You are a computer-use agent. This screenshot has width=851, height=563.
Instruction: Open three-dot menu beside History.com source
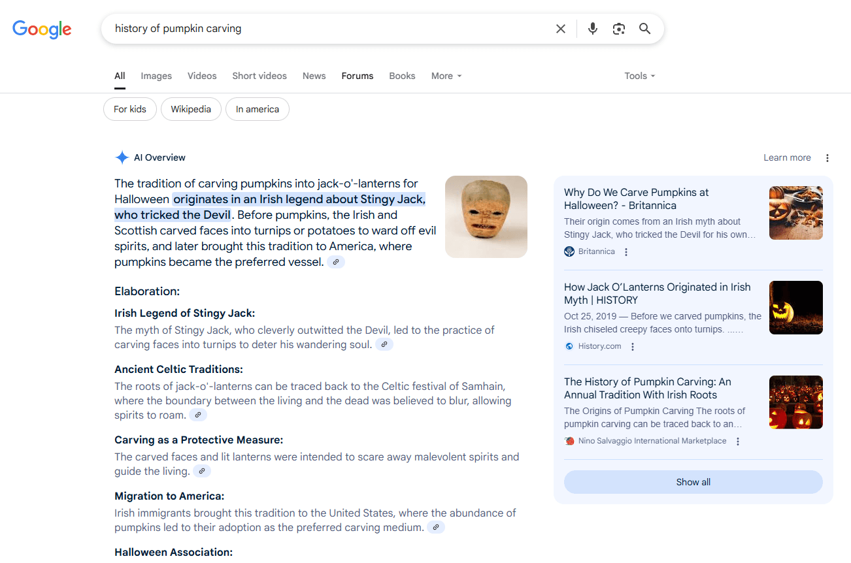(x=633, y=347)
